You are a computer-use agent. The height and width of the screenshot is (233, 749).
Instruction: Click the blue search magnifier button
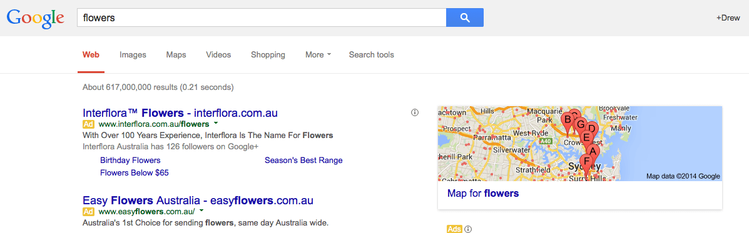click(464, 17)
